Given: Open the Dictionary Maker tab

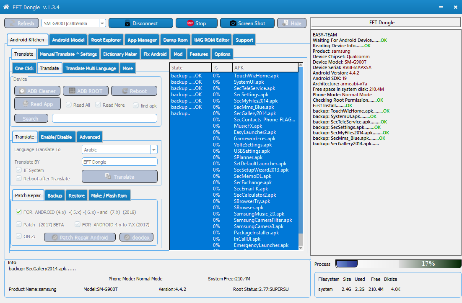Looking at the screenshot, I should point(120,54).
